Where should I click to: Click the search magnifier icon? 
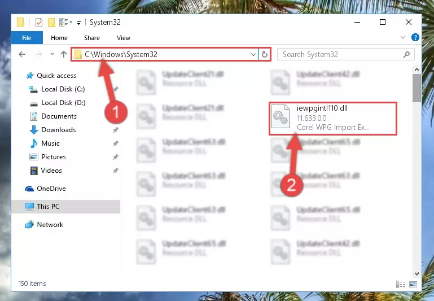coord(406,55)
